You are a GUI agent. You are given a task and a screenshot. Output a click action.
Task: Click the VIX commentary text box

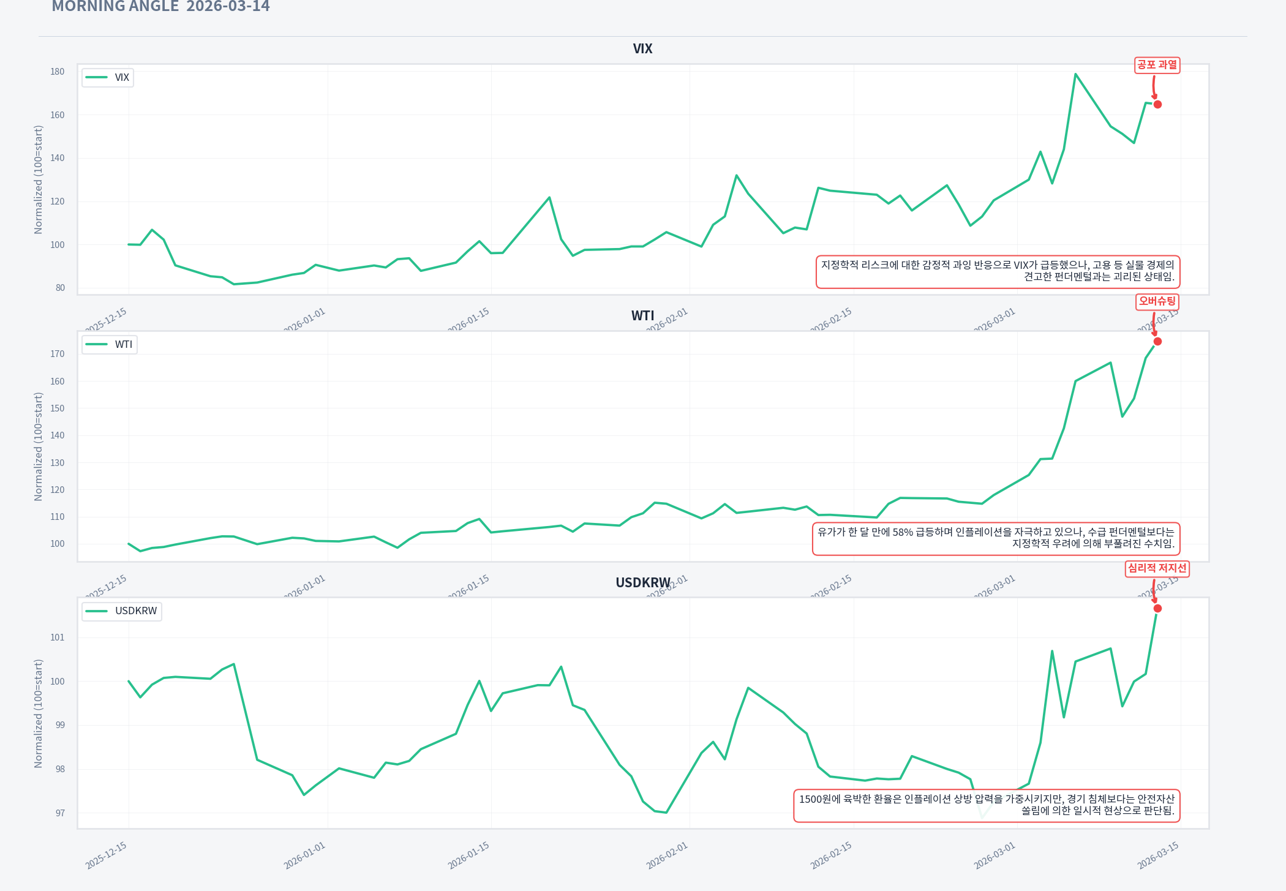click(x=998, y=271)
